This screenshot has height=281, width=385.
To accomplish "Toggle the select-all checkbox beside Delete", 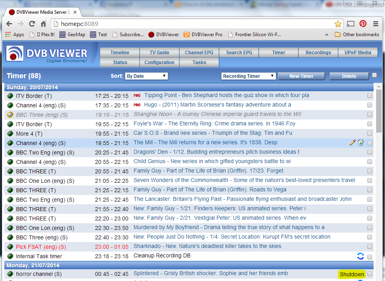I will point(374,75).
